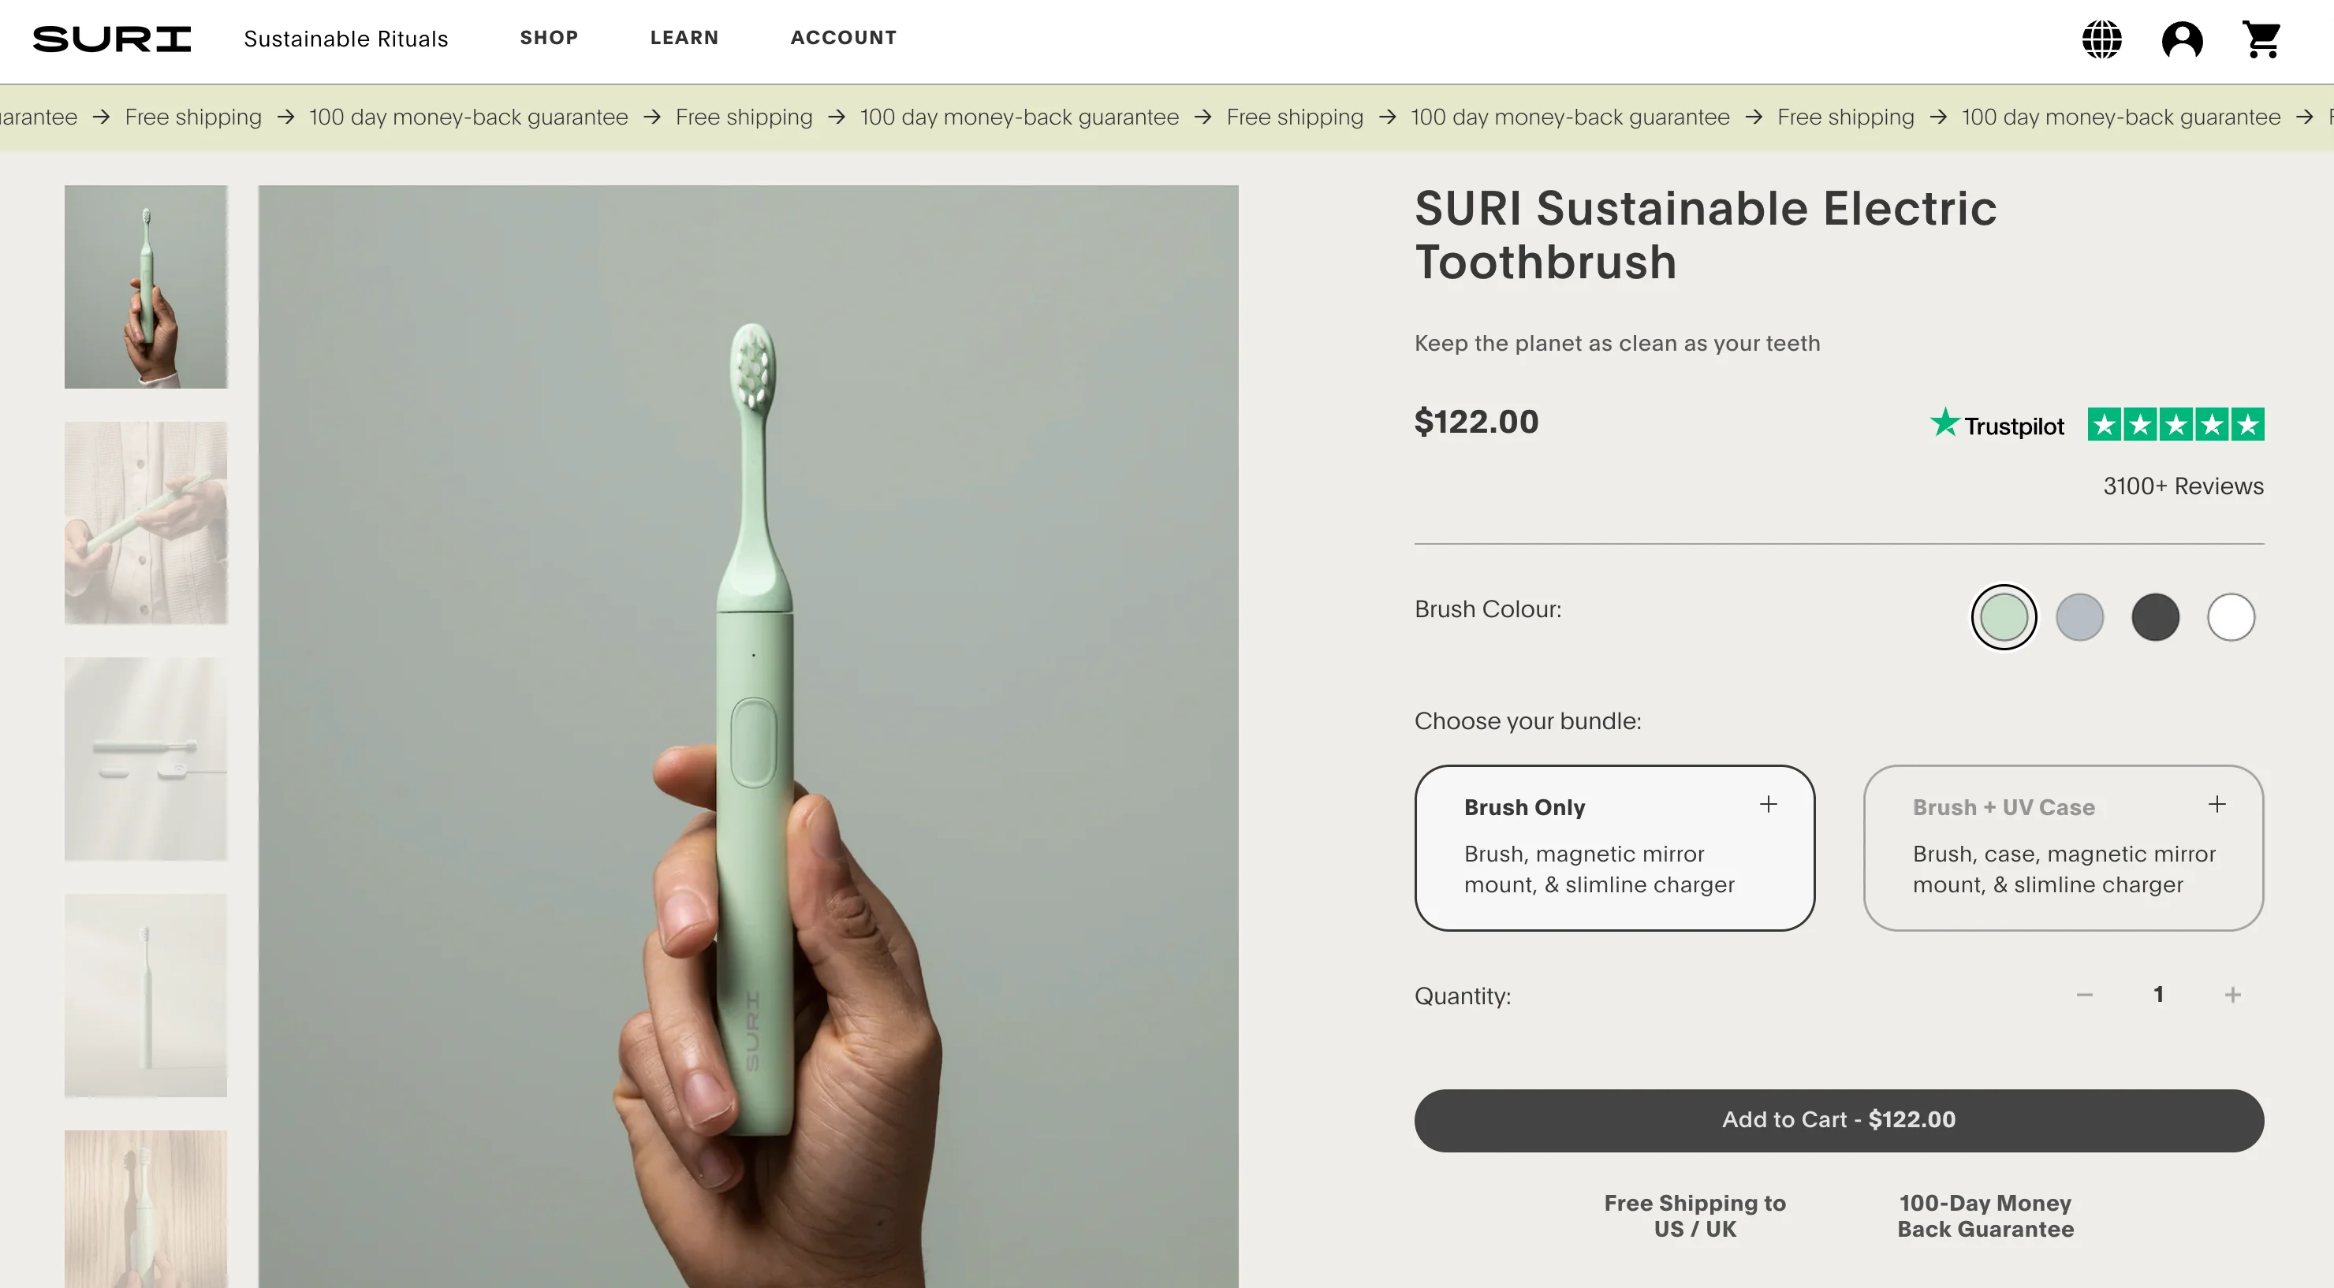
Task: Open the Trustpilot star rating
Action: pos(2176,424)
